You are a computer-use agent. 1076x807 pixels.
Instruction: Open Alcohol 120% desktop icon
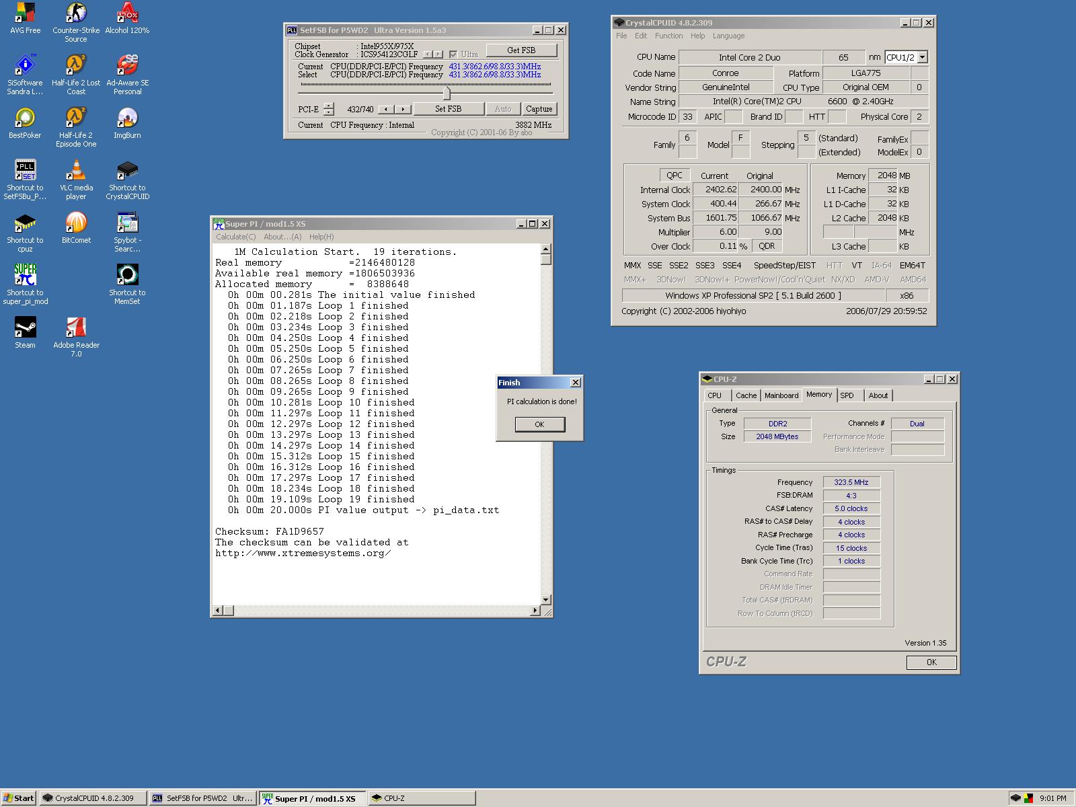[127, 18]
